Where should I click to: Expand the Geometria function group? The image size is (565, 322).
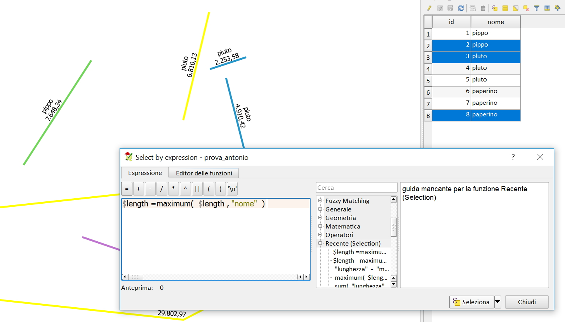[x=320, y=218]
